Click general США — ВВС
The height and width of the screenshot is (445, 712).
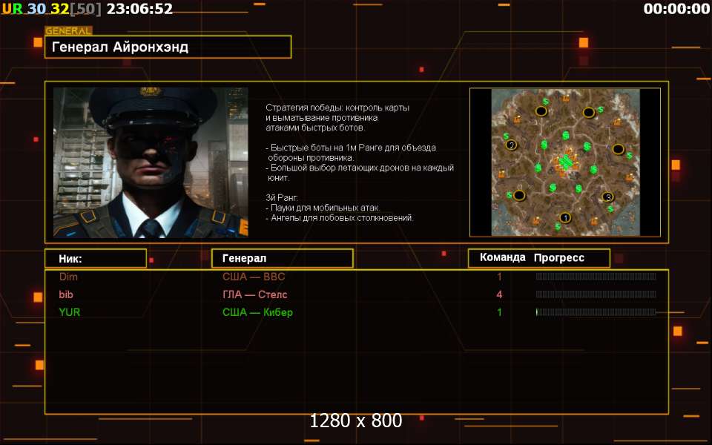(x=254, y=277)
